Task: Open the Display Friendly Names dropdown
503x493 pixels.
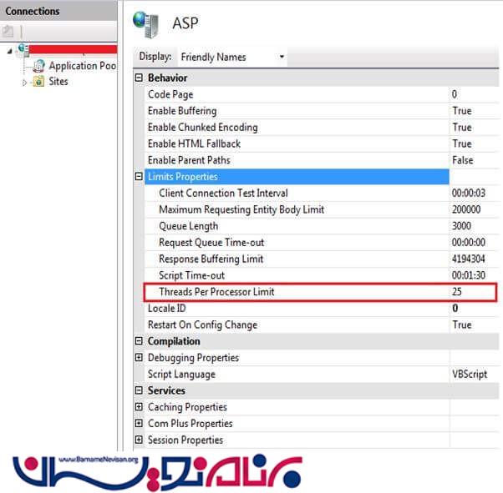Action: click(232, 57)
